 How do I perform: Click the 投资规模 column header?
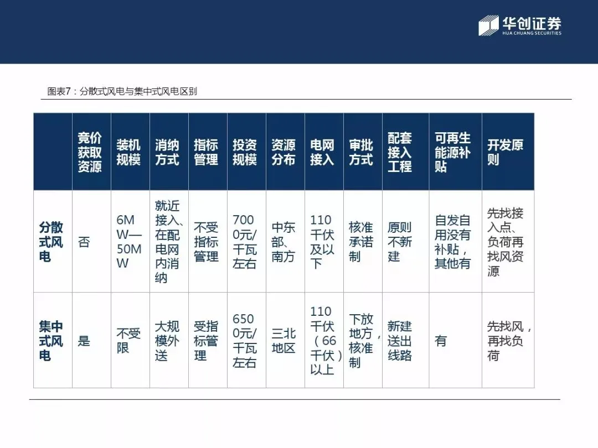[247, 152]
